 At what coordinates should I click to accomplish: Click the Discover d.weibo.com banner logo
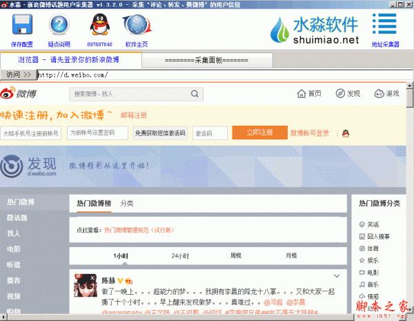click(x=28, y=166)
